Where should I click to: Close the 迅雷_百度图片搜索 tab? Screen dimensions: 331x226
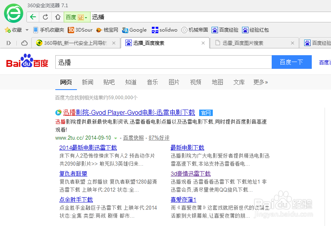293,43
